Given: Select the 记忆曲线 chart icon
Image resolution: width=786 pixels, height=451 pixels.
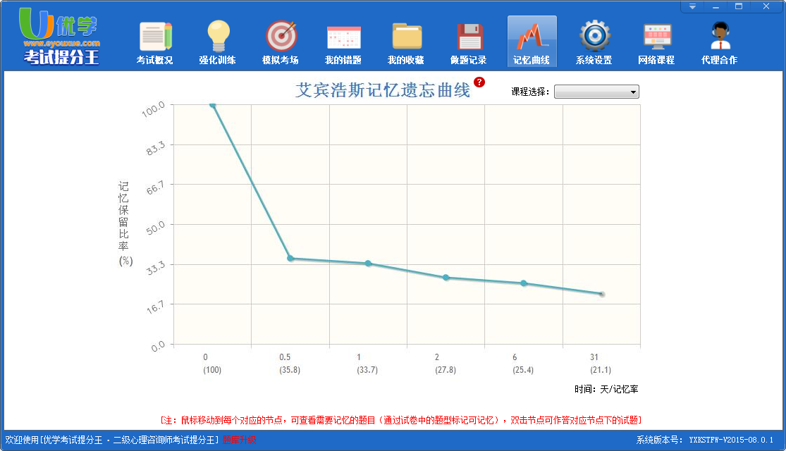Looking at the screenshot, I should 532,42.
